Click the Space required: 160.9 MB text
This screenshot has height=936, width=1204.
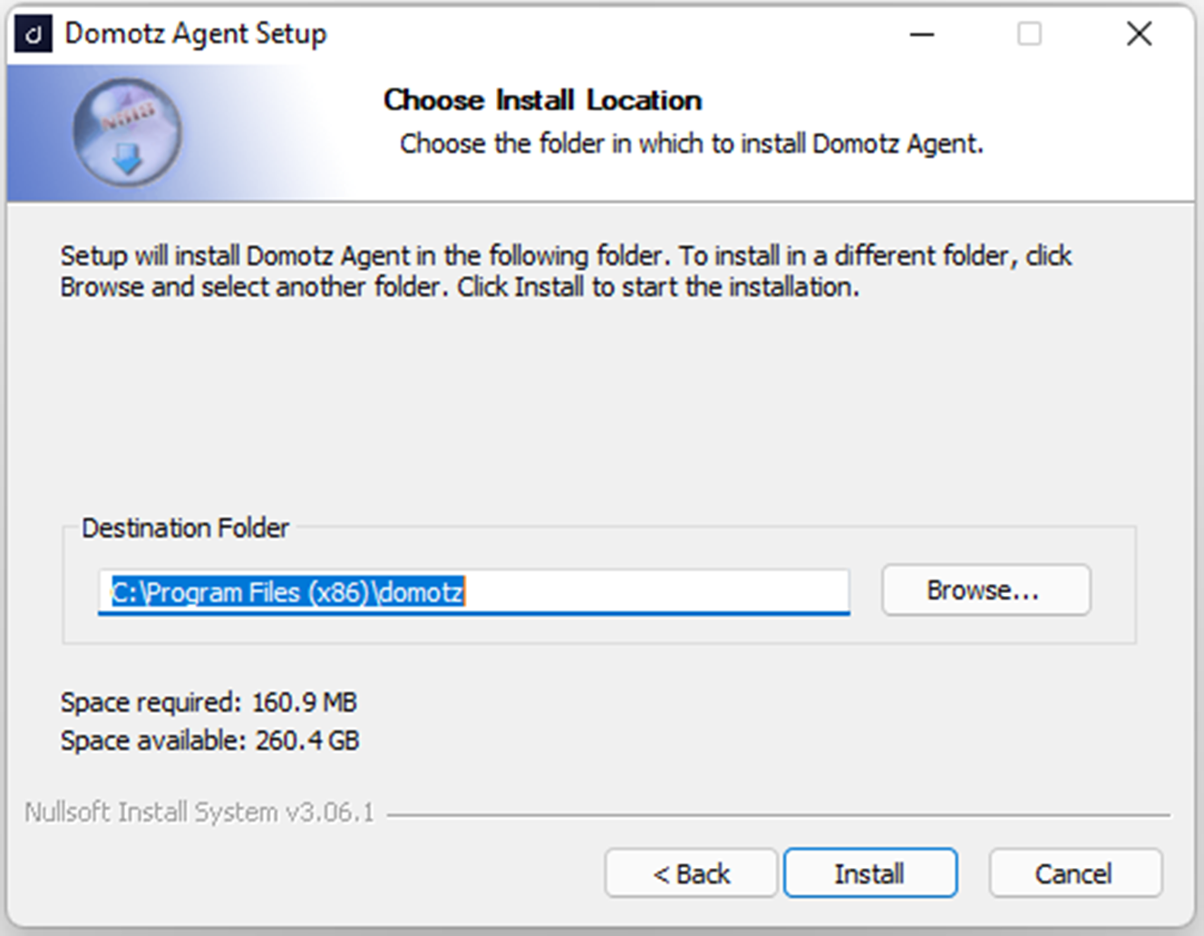coord(208,702)
